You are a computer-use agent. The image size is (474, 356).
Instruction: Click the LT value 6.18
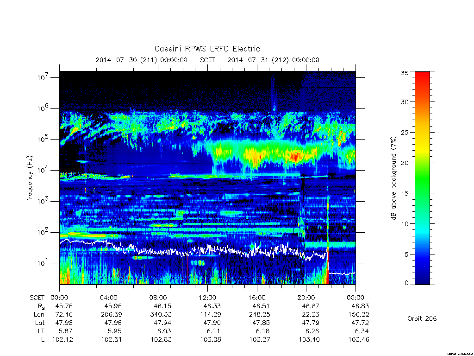[x=263, y=331]
